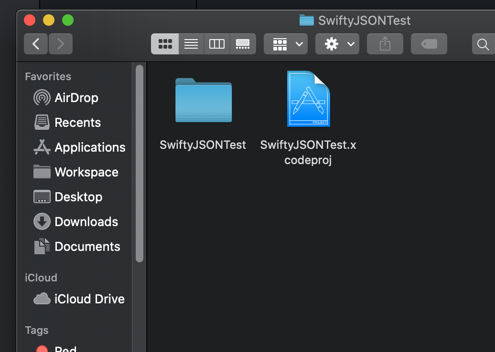This screenshot has height=352, width=495.
Task: Go forward with the right chevron button
Action: [x=61, y=44]
